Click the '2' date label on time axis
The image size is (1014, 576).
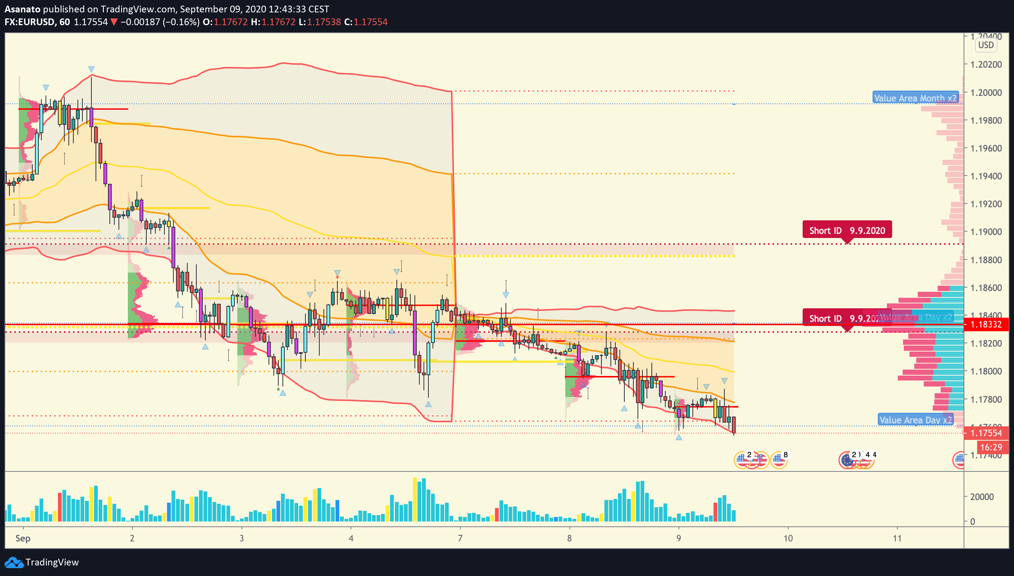pyautogui.click(x=132, y=538)
